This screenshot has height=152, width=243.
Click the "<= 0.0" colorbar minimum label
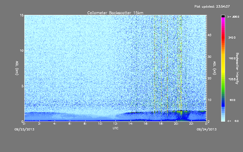[233, 121]
